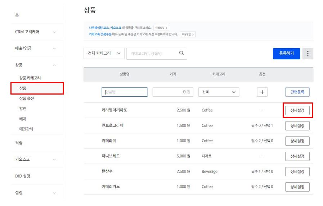Expand 설정 menu chevron
Image resolution: width=323 pixels, height=206 pixels.
pyautogui.click(x=54, y=193)
